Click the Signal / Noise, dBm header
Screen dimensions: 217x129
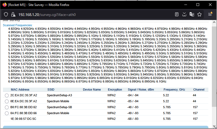tap(141, 90)
